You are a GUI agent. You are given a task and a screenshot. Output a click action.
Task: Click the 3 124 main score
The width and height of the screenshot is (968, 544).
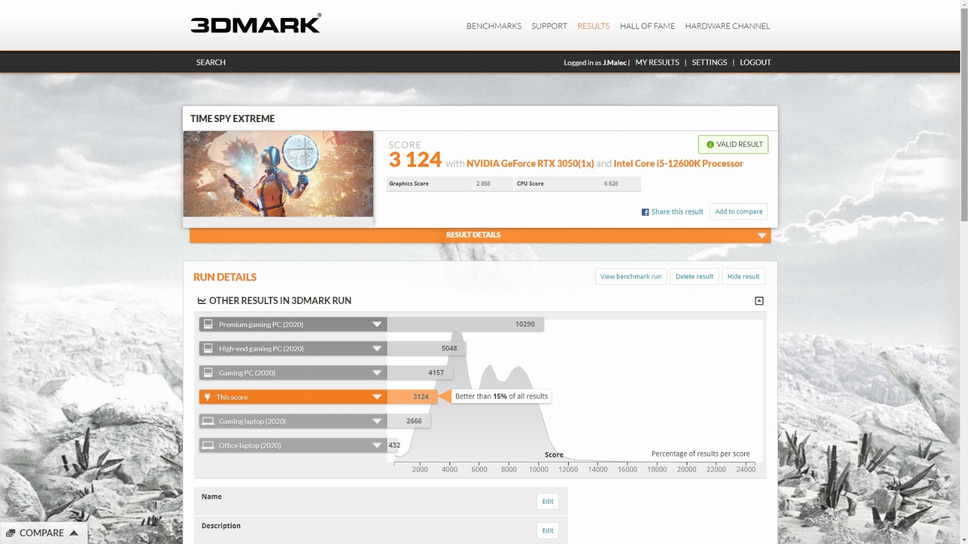(415, 160)
